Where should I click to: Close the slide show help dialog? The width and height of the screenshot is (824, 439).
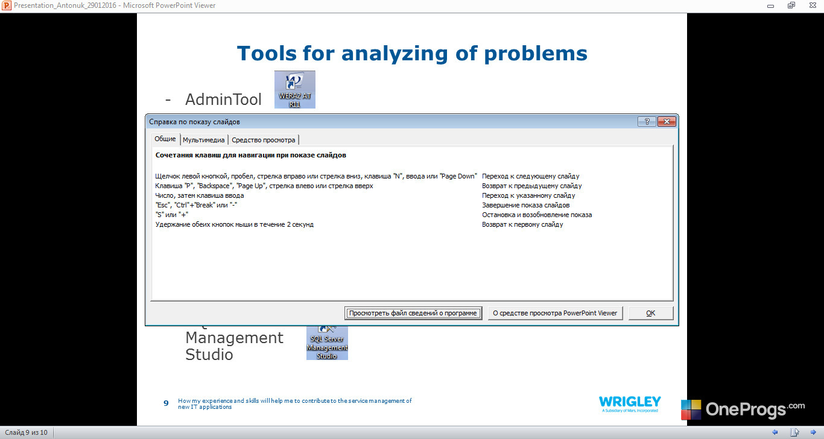(x=666, y=121)
